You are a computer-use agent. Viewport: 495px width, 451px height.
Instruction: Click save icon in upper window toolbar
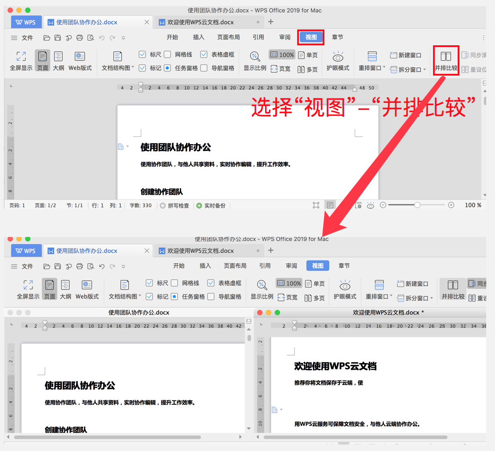click(x=58, y=38)
